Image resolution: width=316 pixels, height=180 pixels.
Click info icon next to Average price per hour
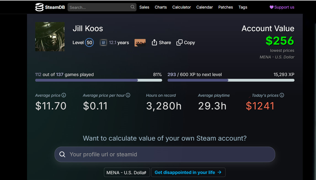point(128,95)
